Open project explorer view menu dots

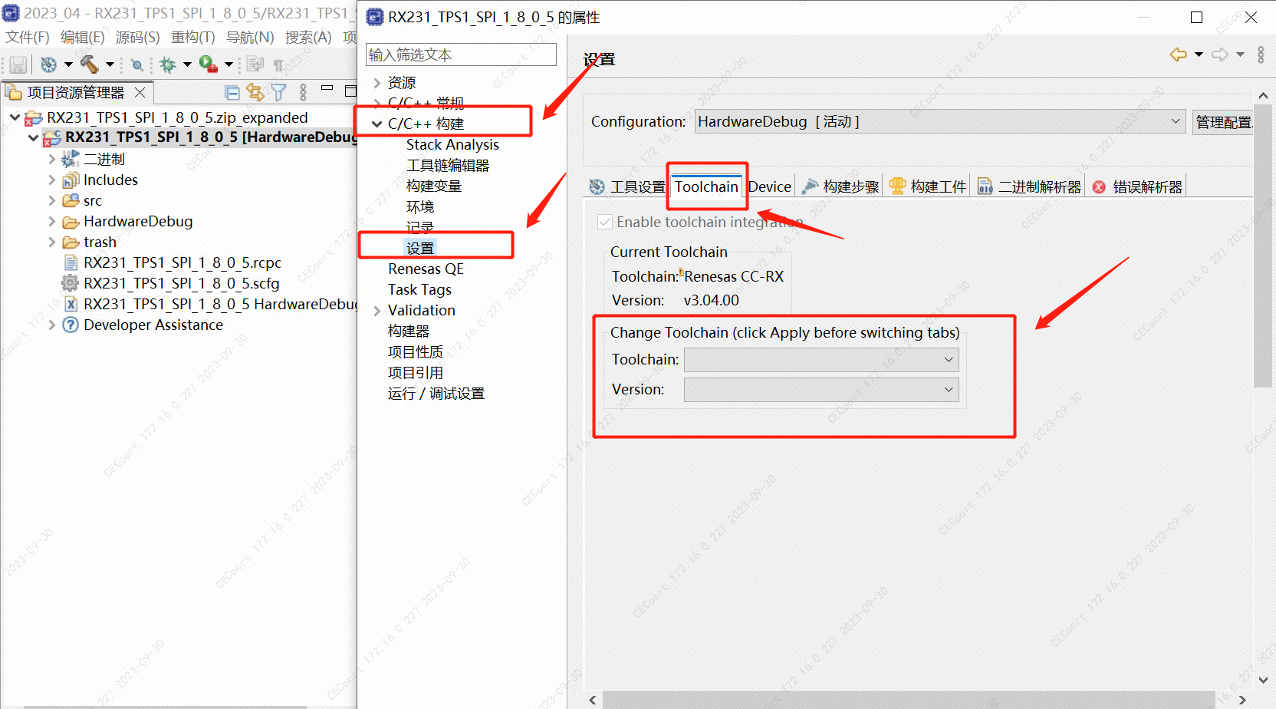(303, 93)
